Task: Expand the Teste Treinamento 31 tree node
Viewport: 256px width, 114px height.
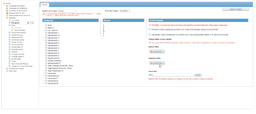Action: [44, 71]
